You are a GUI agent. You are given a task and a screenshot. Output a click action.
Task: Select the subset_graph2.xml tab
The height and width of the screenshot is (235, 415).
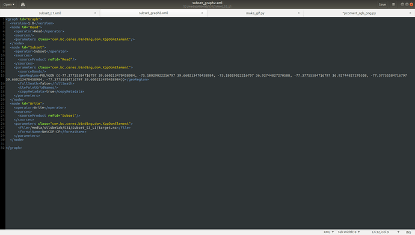(153, 13)
